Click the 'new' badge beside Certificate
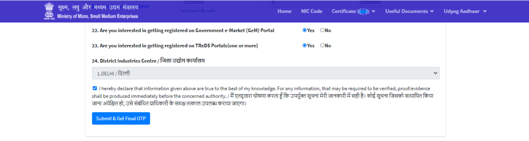 363,11
